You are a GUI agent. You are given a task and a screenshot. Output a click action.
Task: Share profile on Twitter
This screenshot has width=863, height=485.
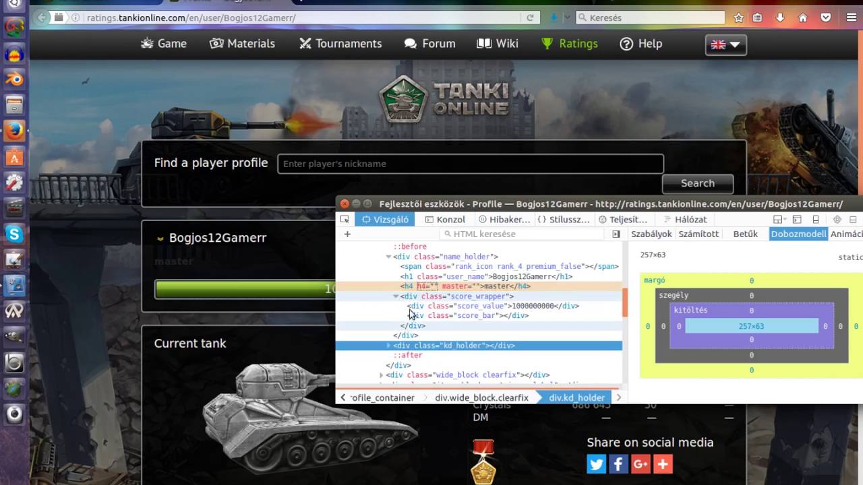click(x=597, y=463)
